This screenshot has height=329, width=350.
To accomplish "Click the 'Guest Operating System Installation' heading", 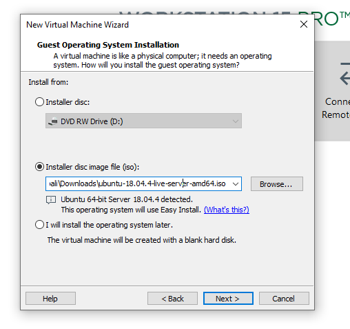I will pos(108,45).
